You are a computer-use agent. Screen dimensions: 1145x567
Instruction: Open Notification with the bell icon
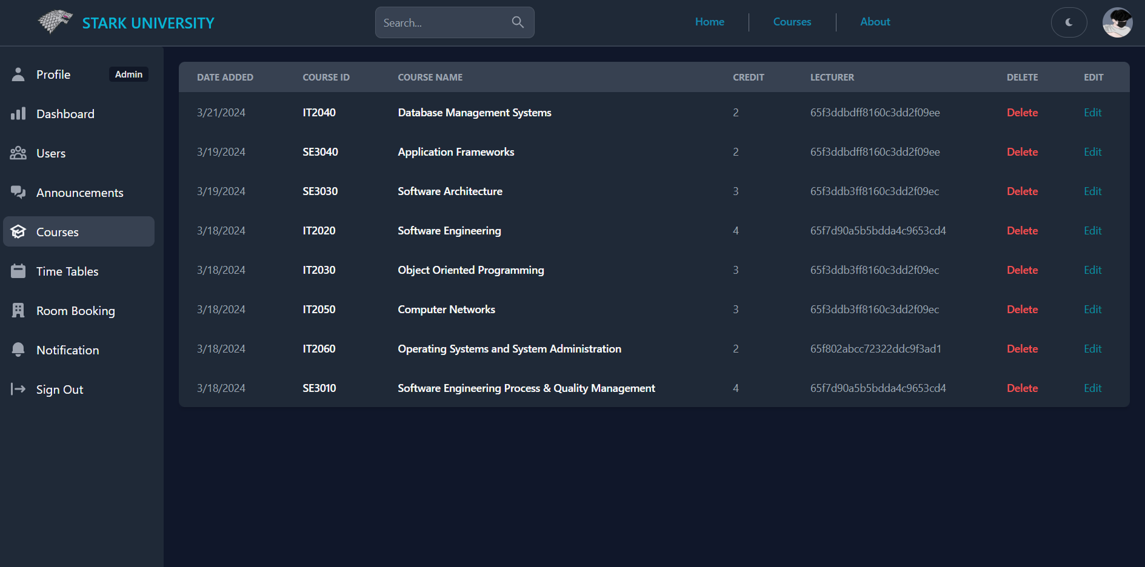pyautogui.click(x=18, y=350)
